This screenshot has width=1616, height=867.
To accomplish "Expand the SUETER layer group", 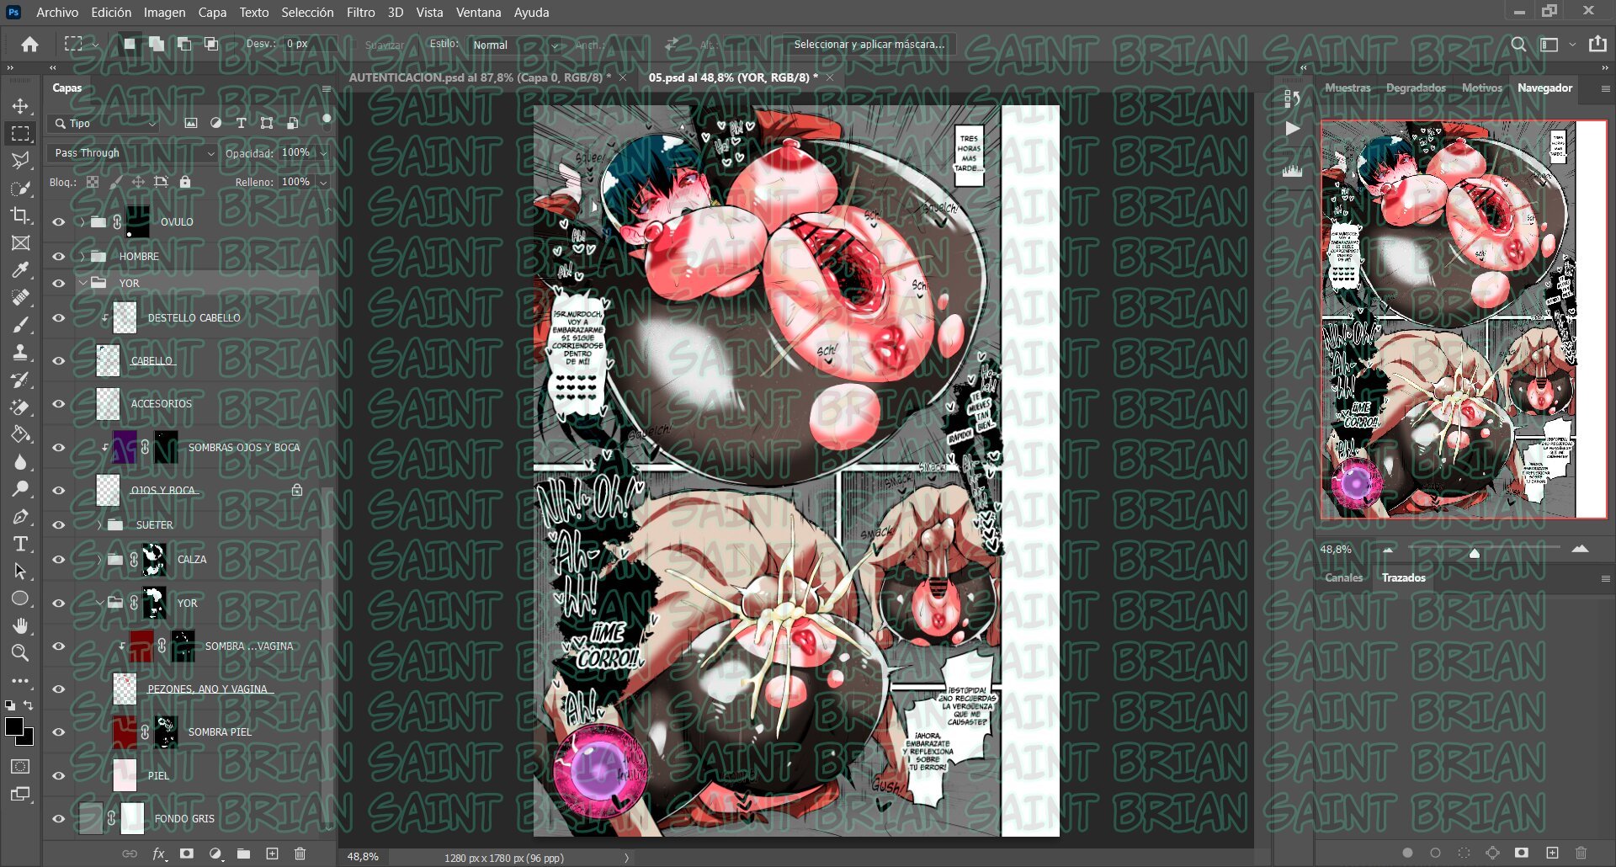I will click(98, 525).
